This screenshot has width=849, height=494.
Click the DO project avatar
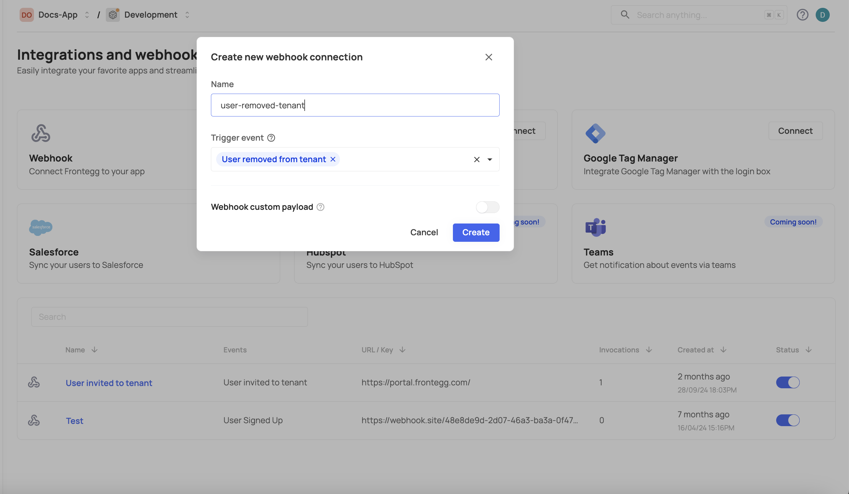[x=27, y=15]
